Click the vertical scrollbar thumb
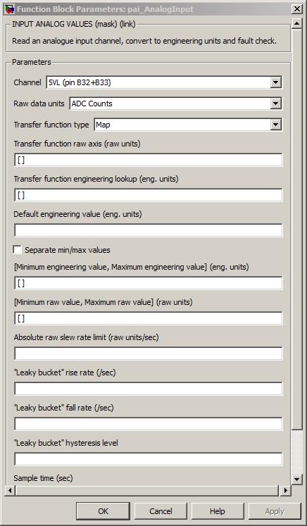The height and width of the screenshot is (526, 307). point(297,229)
